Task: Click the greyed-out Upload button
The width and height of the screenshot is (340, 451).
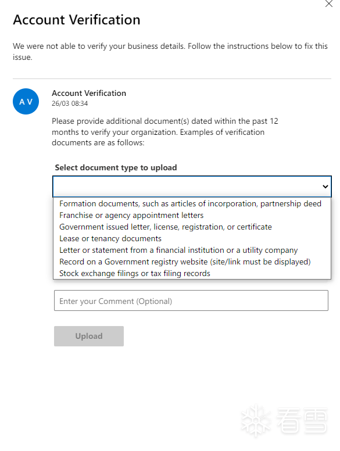Action: point(89,336)
